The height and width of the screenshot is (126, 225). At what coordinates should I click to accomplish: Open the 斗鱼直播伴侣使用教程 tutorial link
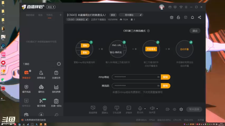tap(35, 120)
